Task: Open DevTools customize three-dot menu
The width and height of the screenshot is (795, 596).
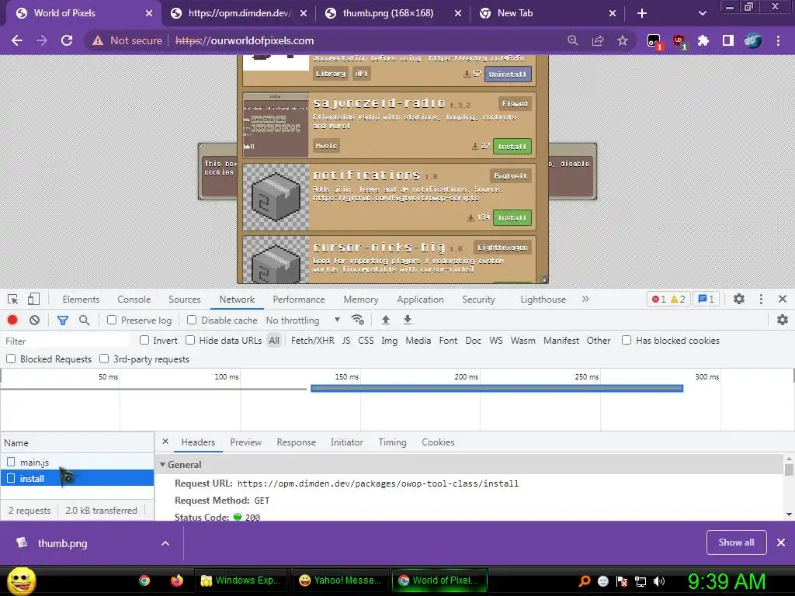Action: click(x=761, y=299)
